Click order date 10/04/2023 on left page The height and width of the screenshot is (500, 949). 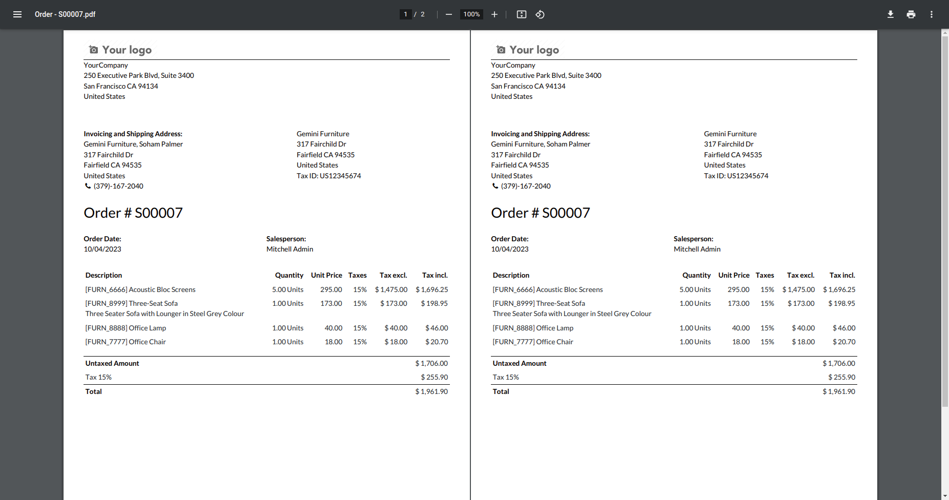click(x=102, y=249)
